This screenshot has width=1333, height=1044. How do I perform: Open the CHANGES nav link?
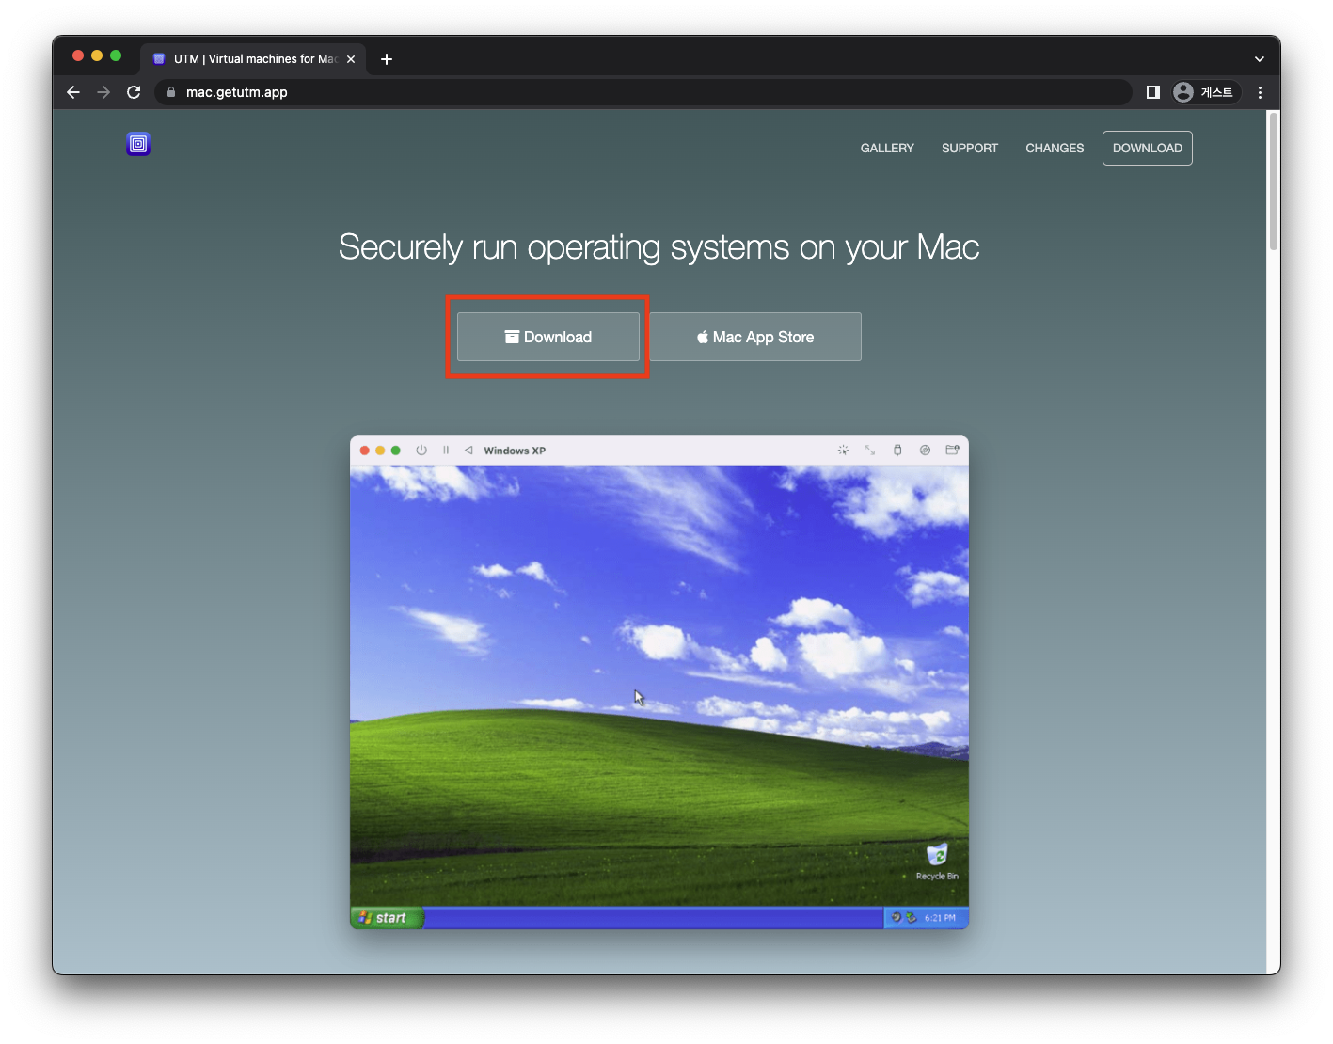[1055, 148]
